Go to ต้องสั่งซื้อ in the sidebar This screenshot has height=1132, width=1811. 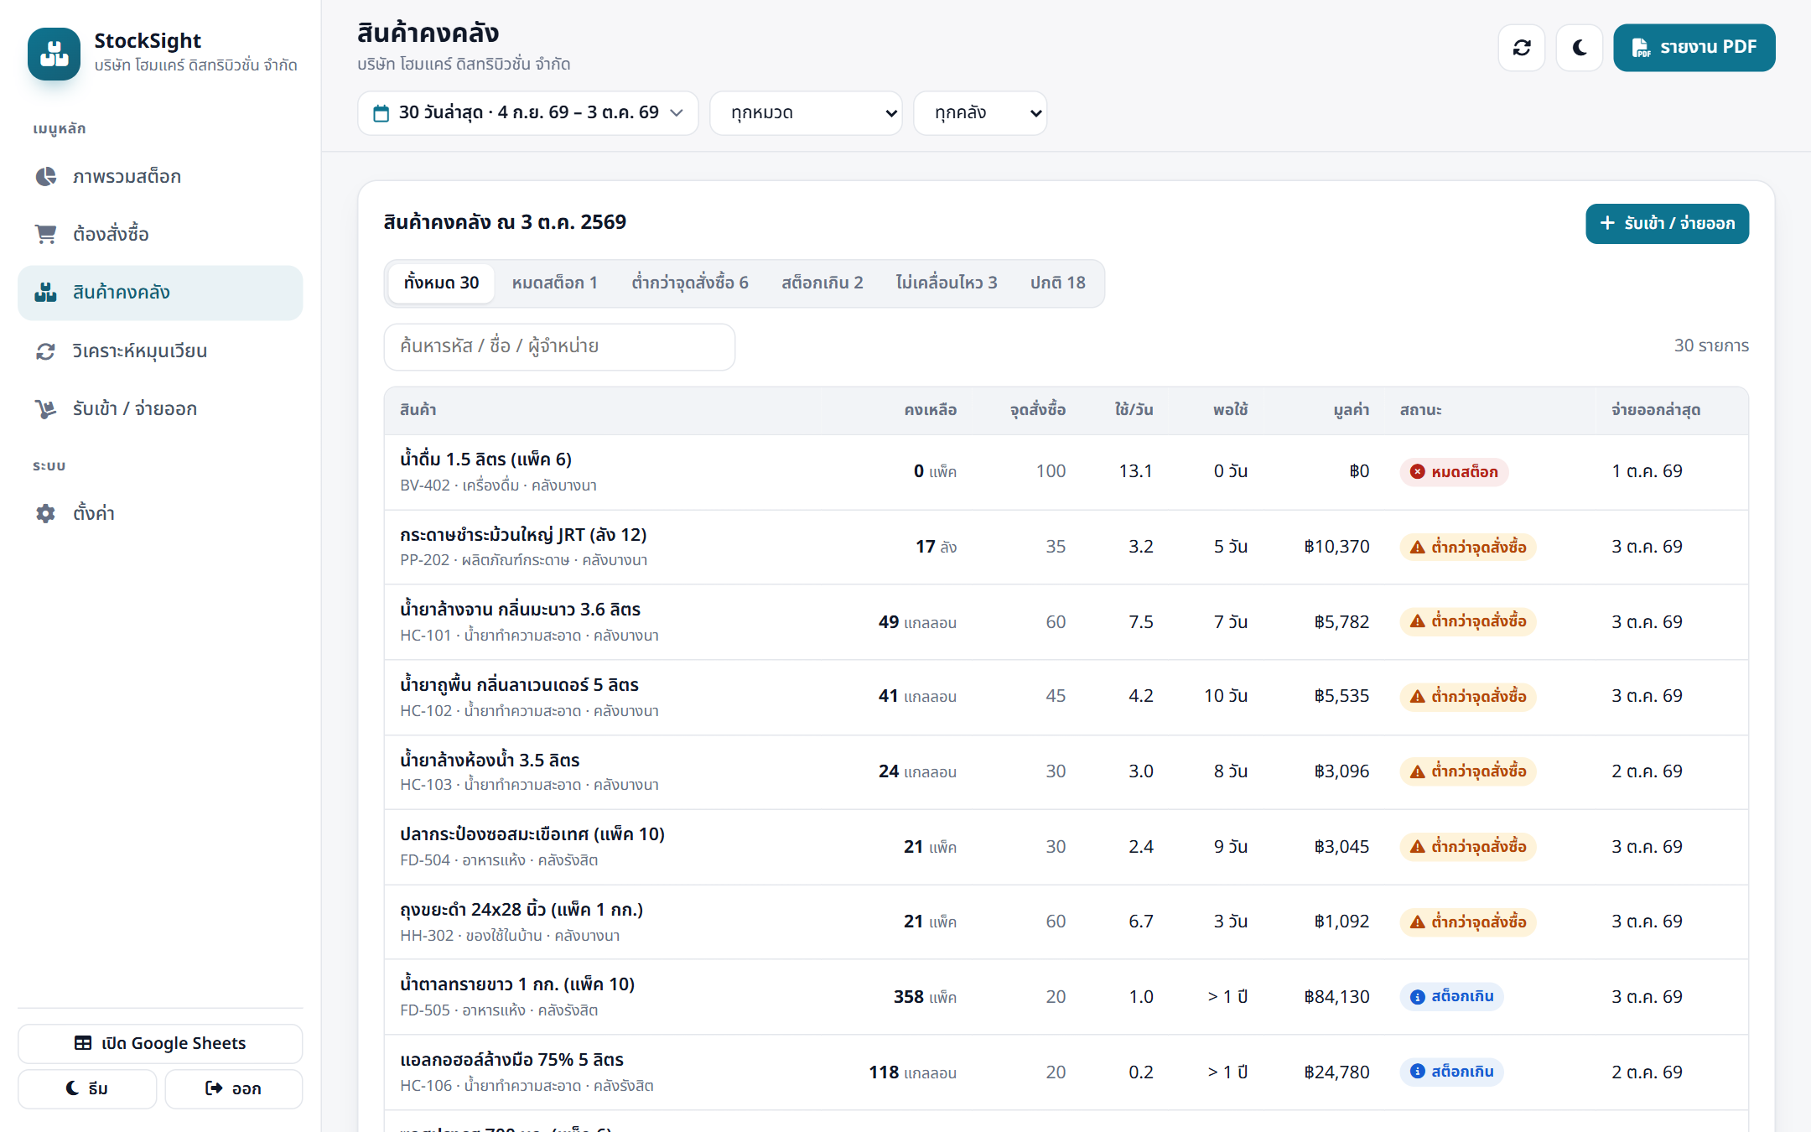(160, 234)
